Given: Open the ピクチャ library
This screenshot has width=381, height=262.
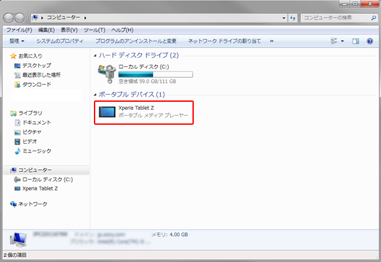Looking at the screenshot, I should [x=32, y=132].
